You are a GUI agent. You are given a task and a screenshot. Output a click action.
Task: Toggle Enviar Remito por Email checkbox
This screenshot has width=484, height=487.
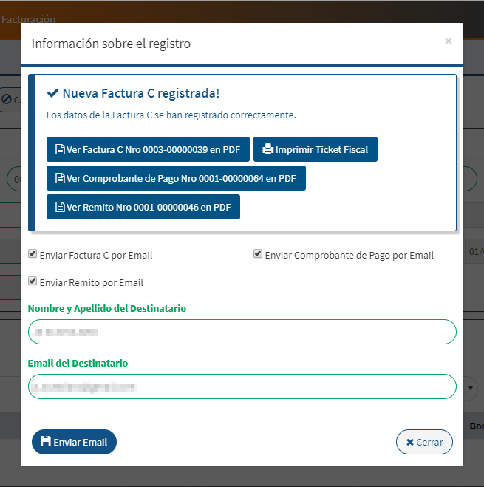(x=33, y=281)
